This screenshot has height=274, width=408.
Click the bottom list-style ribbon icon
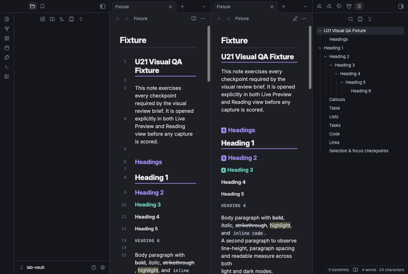[7, 76]
